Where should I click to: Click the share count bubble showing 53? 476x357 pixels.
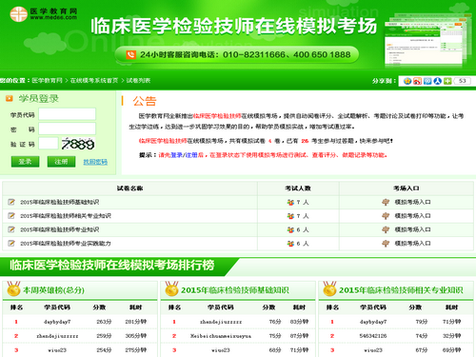[463, 81]
